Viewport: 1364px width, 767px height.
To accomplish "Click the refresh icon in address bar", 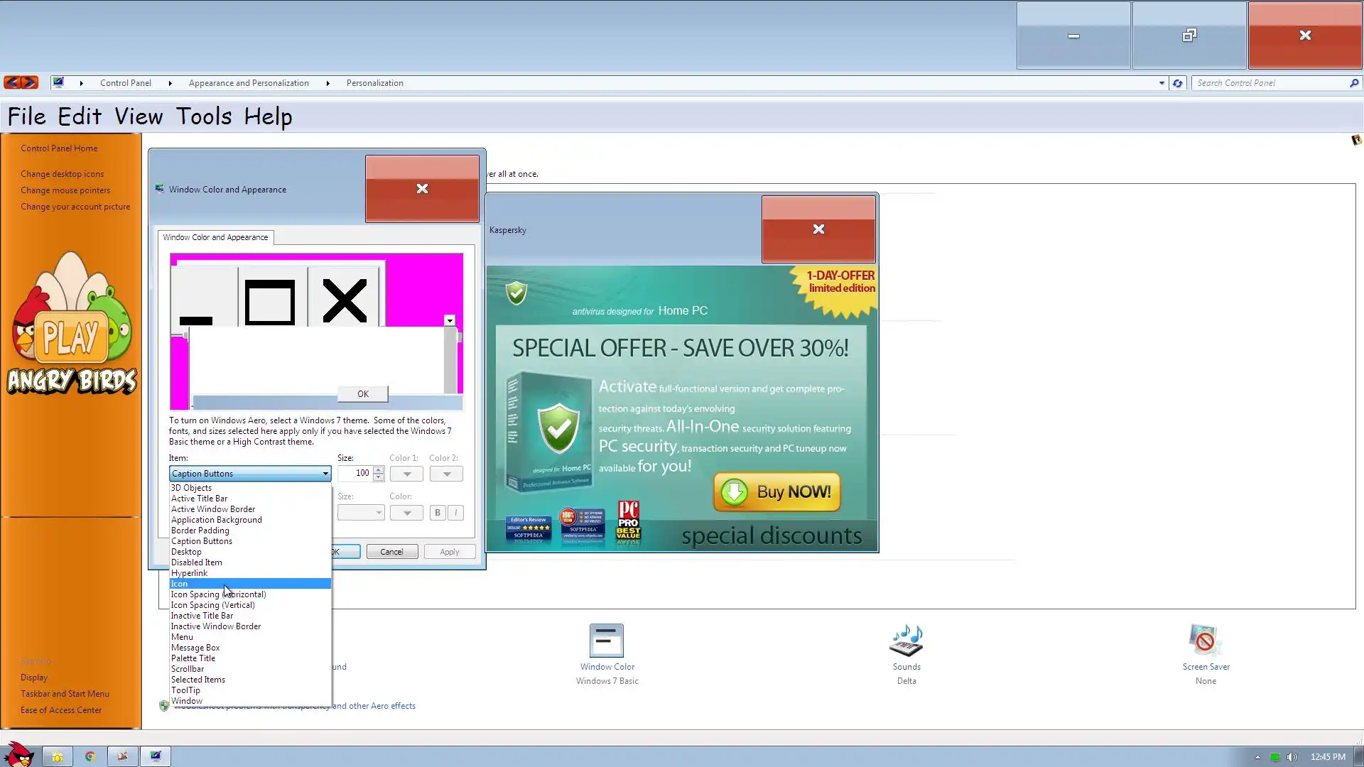I will click(1177, 83).
